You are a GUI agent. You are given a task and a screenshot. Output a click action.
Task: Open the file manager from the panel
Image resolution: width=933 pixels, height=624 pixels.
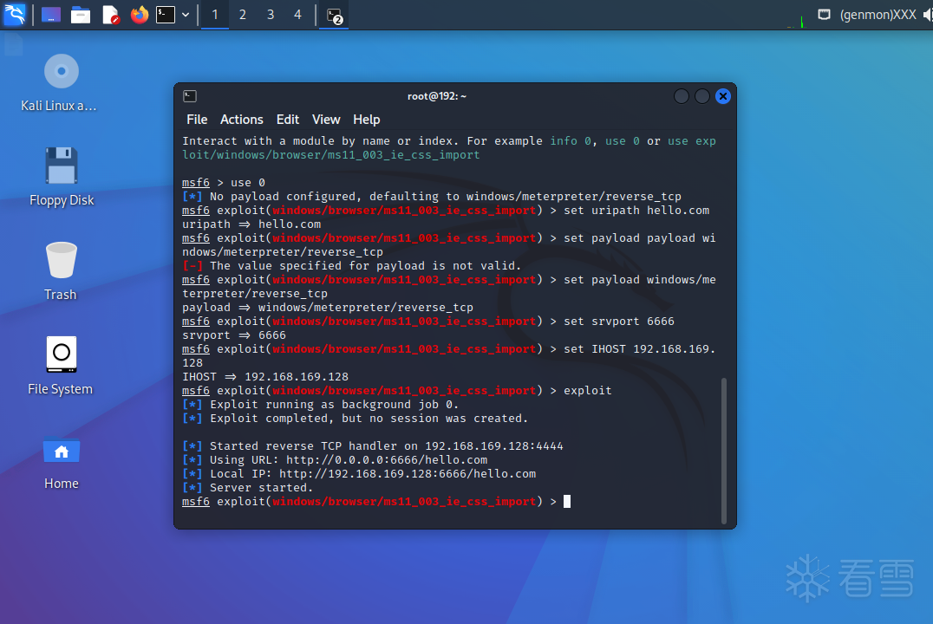[x=81, y=14]
